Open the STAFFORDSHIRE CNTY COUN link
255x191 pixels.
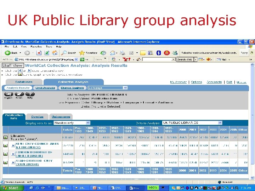click(x=34, y=162)
